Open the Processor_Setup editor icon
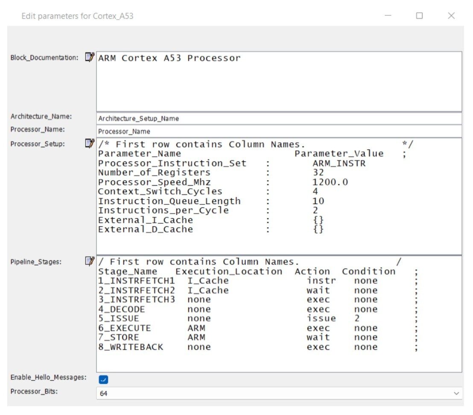This screenshot has height=415, width=473. pyautogui.click(x=90, y=144)
